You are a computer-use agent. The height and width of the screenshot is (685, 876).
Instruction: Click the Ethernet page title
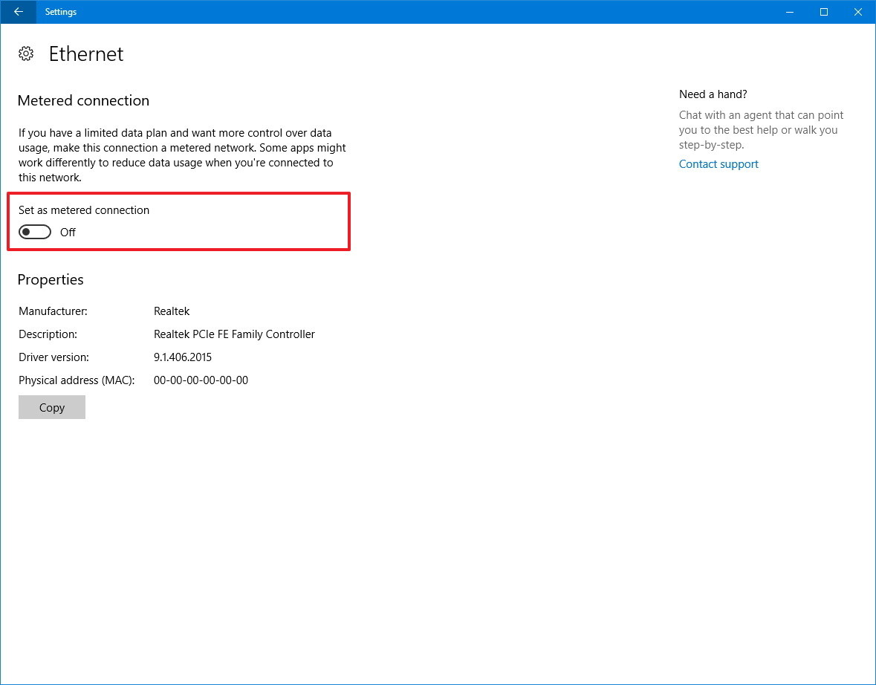85,53
